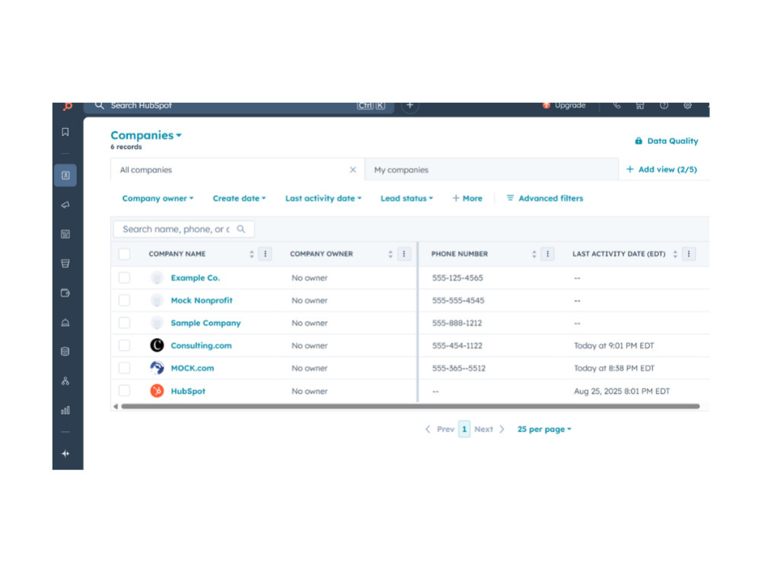761x571 pixels.
Task: Open the Company owner filter dropdown
Action: click(158, 198)
